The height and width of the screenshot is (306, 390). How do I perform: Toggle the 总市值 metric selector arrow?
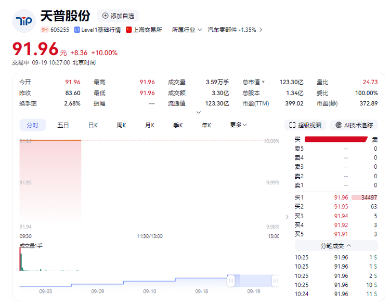(x=263, y=82)
